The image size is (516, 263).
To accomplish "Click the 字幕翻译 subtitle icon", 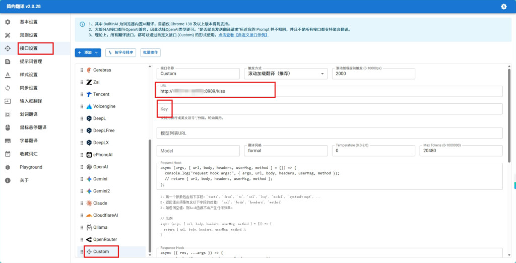I will [x=8, y=141].
